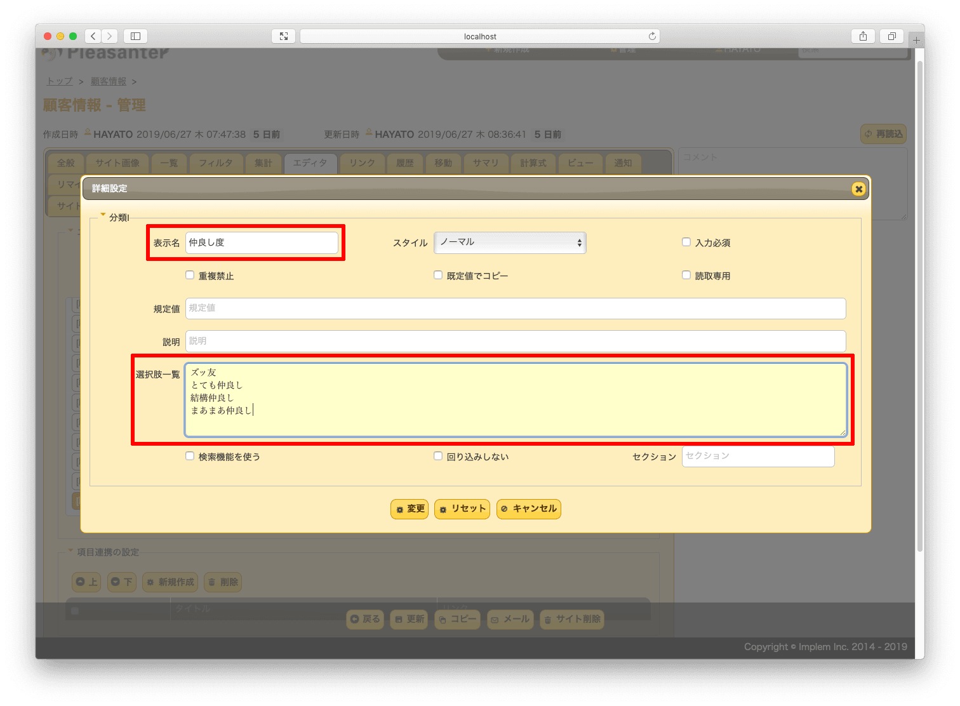
Task: Close the 詳細設定 dialog with the X icon
Action: pyautogui.click(x=858, y=189)
